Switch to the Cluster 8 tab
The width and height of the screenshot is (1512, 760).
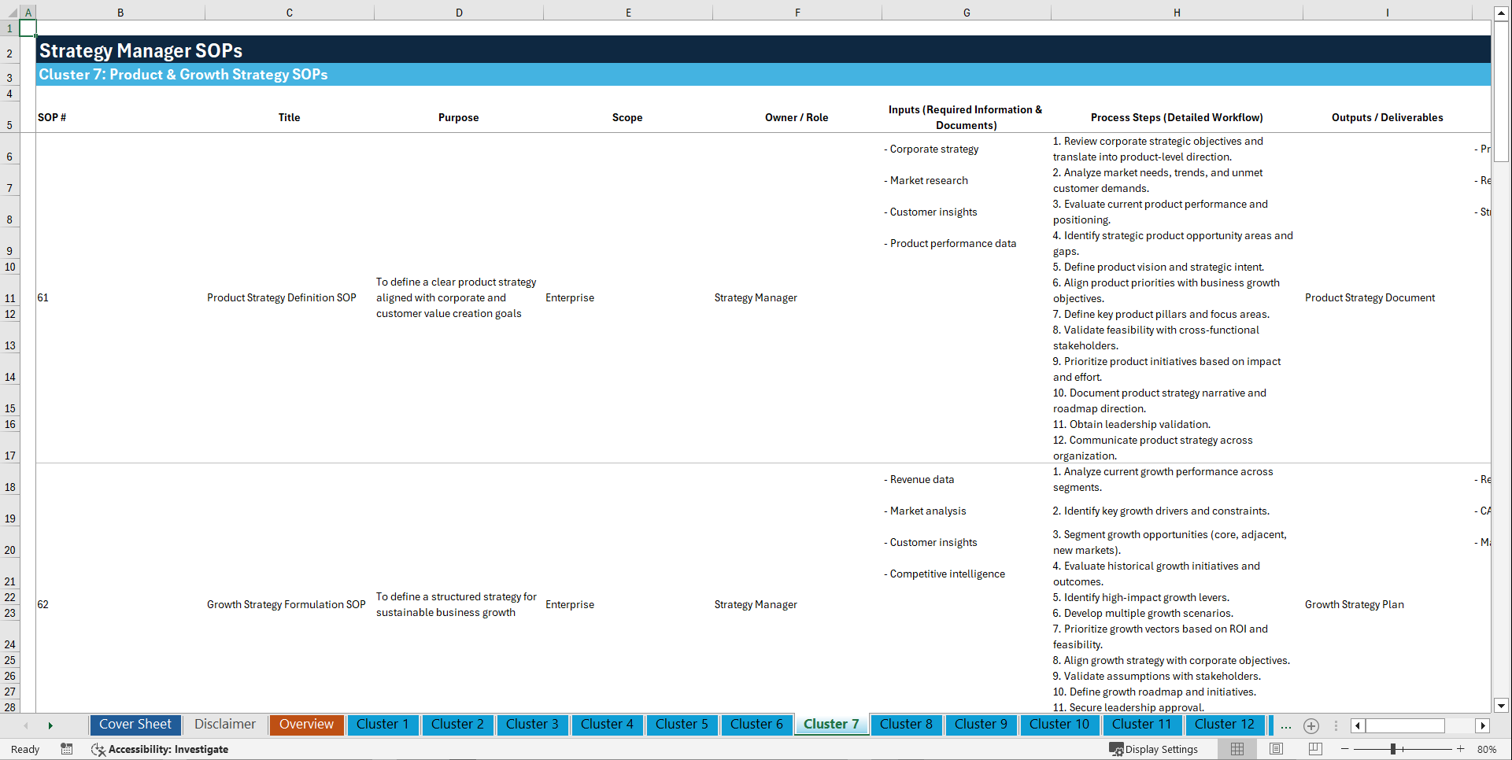click(x=906, y=725)
